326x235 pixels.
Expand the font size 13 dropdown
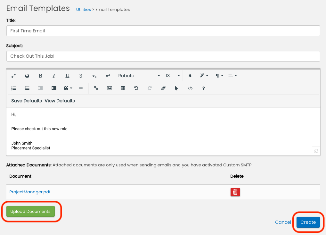[173, 76]
